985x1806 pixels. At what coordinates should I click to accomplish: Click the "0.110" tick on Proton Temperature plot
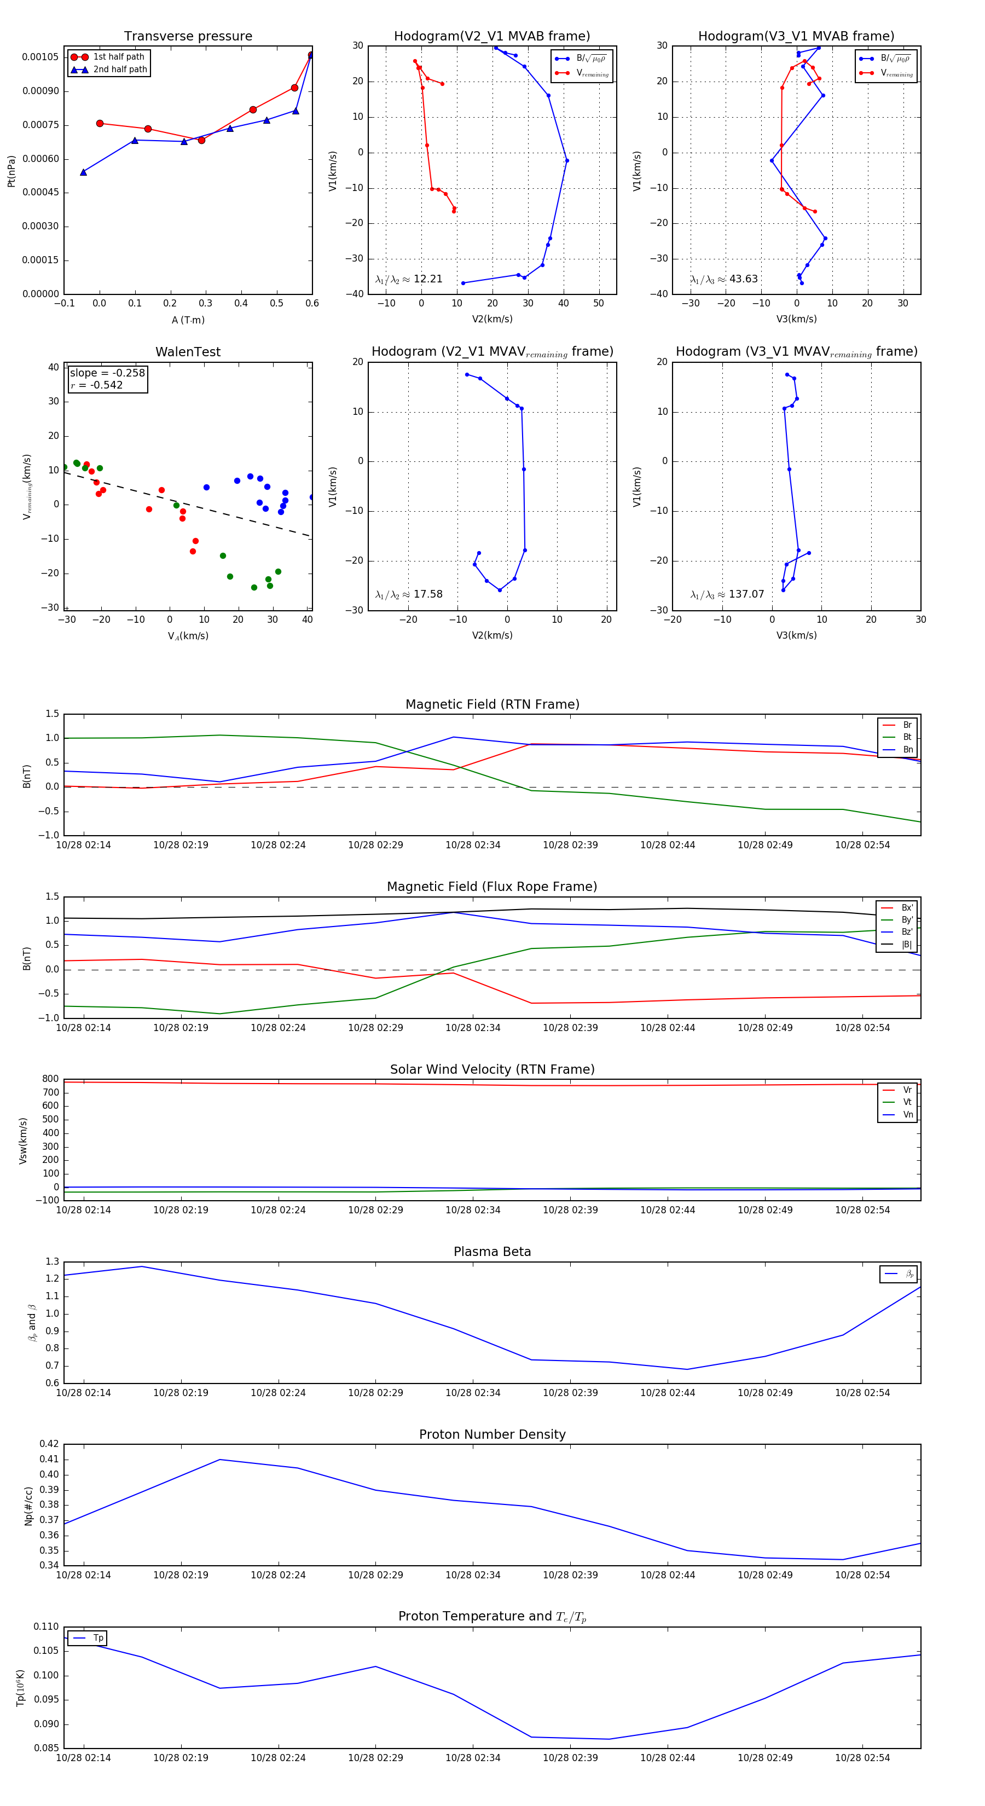click(47, 1626)
